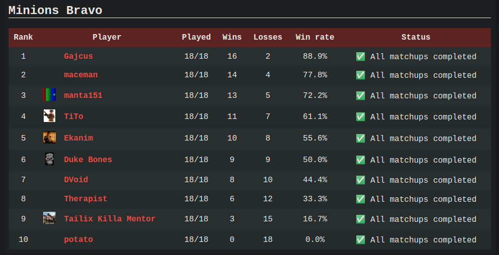The width and height of the screenshot is (499, 255).
Task: Click Tailix Killa Mentor's avatar picture
Action: pyautogui.click(x=49, y=218)
